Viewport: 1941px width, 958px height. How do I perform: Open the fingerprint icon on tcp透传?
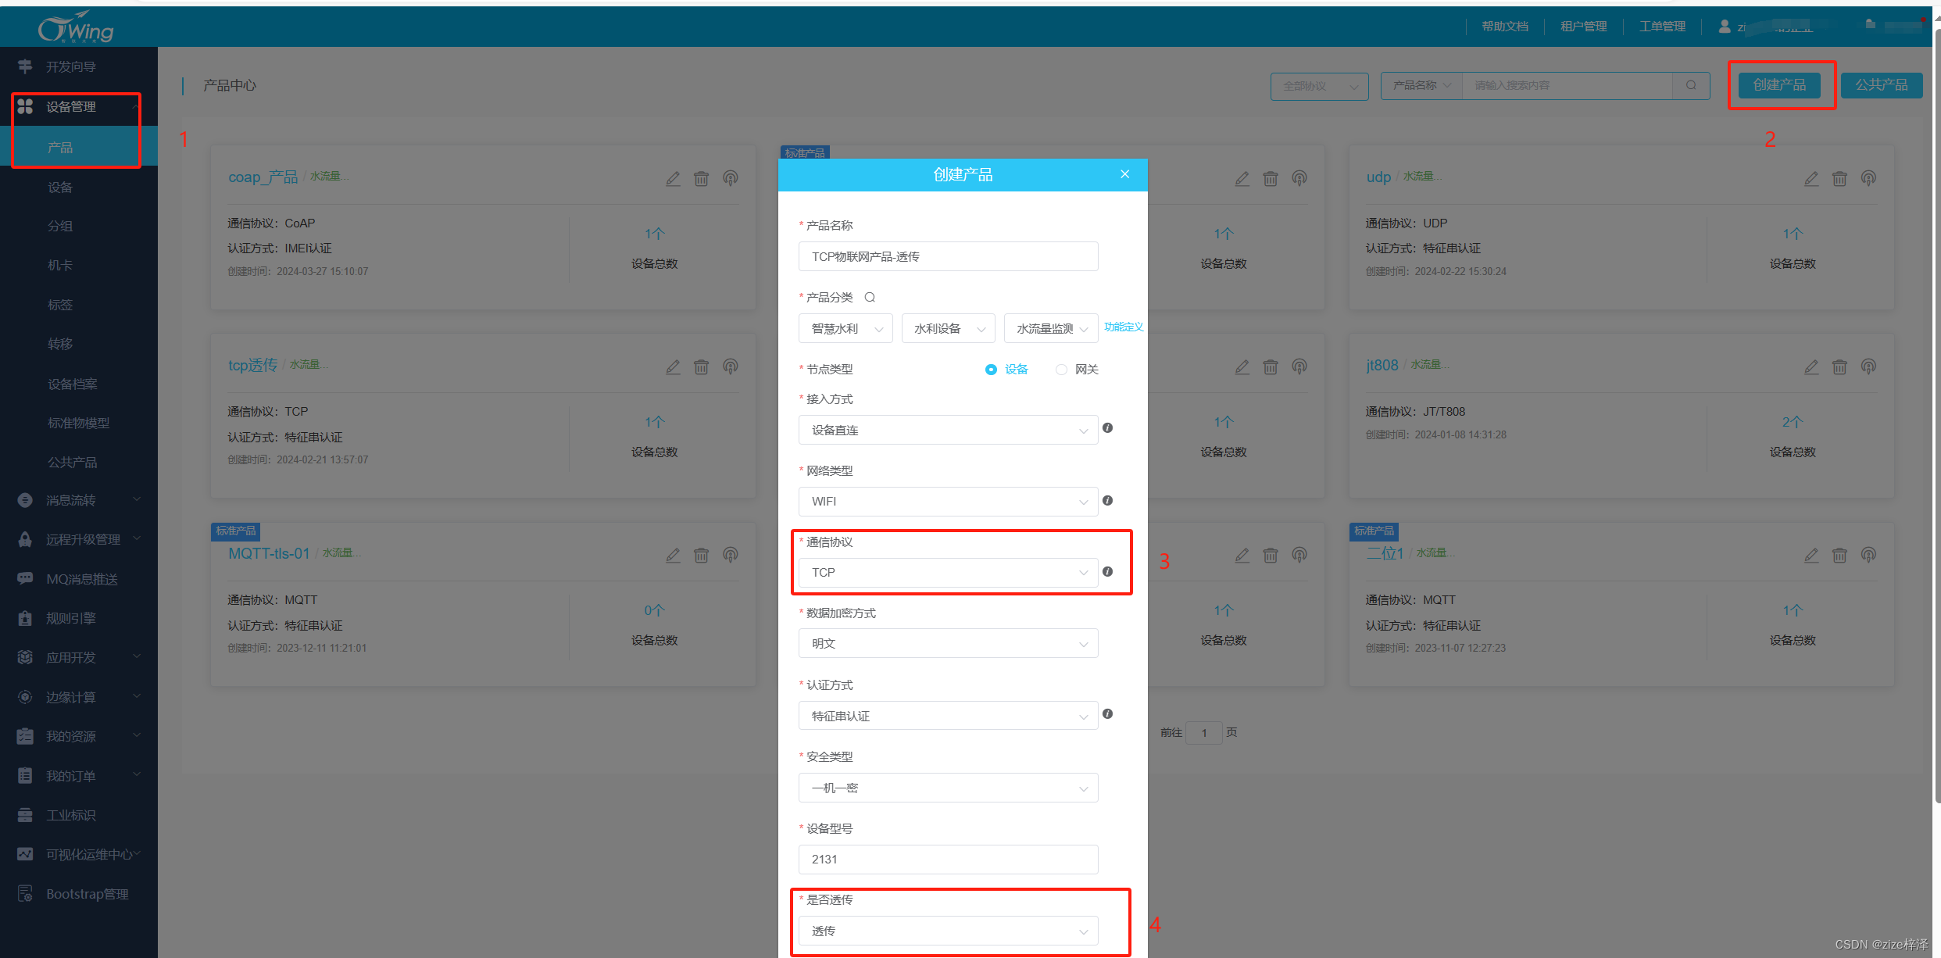point(731,367)
